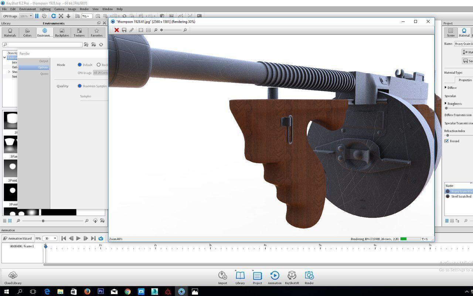Expand the Roughness property
The width and height of the screenshot is (473, 296).
click(445, 104)
